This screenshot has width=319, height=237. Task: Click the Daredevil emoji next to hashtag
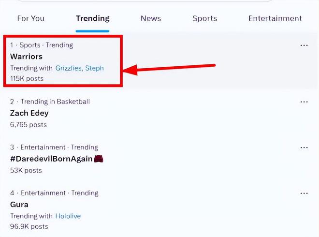click(99, 159)
